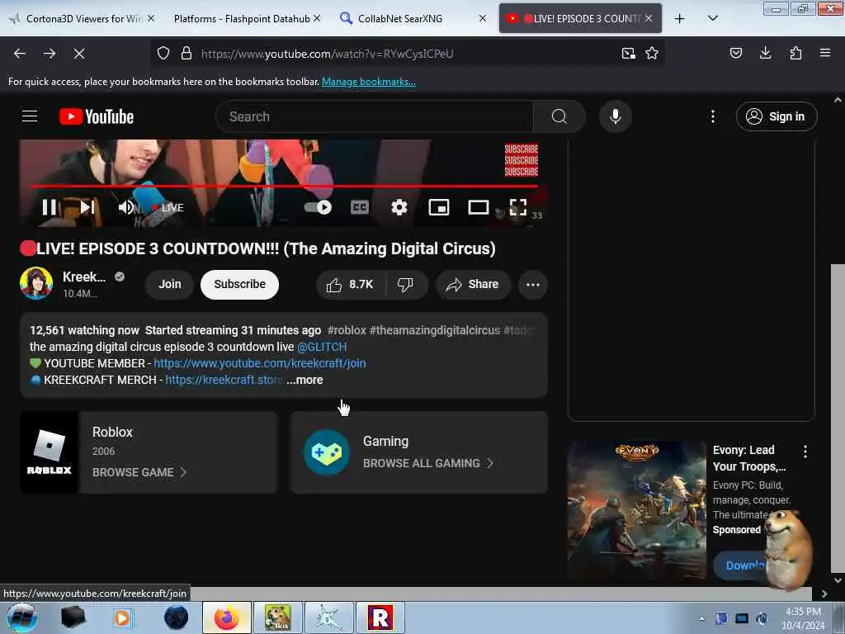The width and height of the screenshot is (845, 634).
Task: Open the KreekCraft channel avatar
Action: coord(36,283)
